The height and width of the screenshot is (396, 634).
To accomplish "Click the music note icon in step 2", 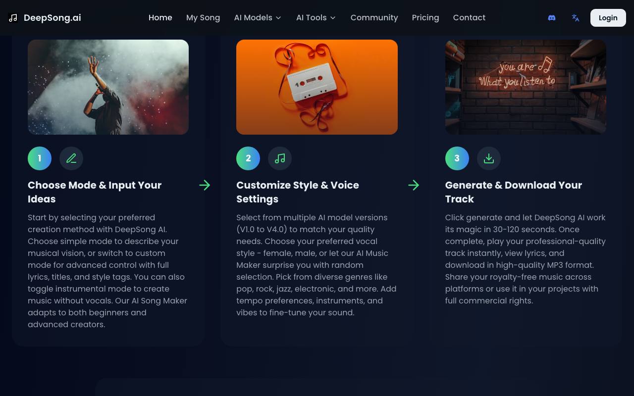I will click(x=280, y=158).
